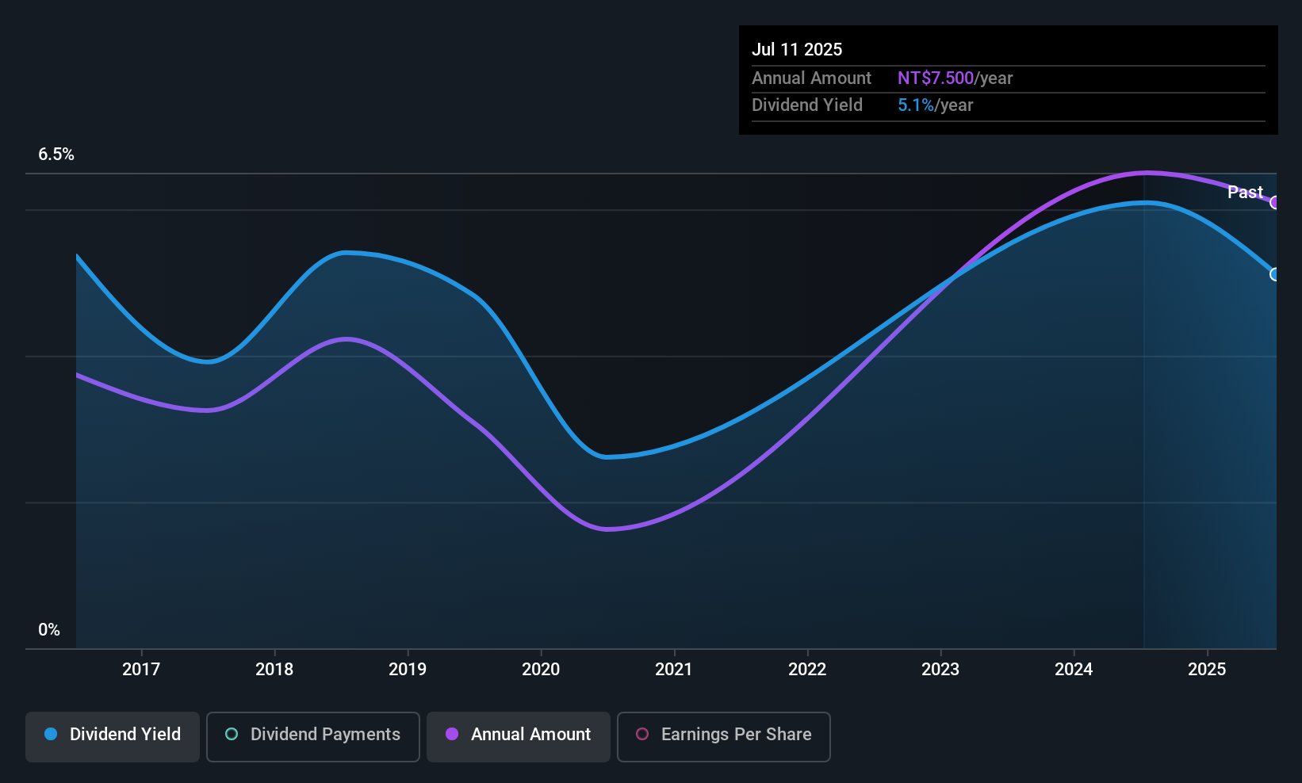Screen dimensions: 1302x783
Task: Click the blue Dividend Yield endpoint marker
Action: [1275, 274]
